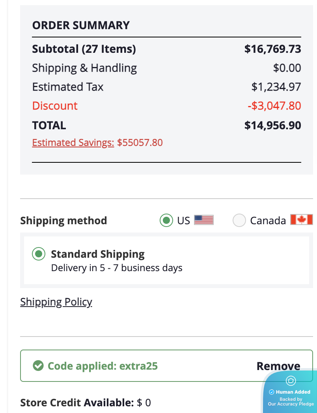Click the Subtotal (27 Items) label
317x413 pixels.
coord(84,49)
